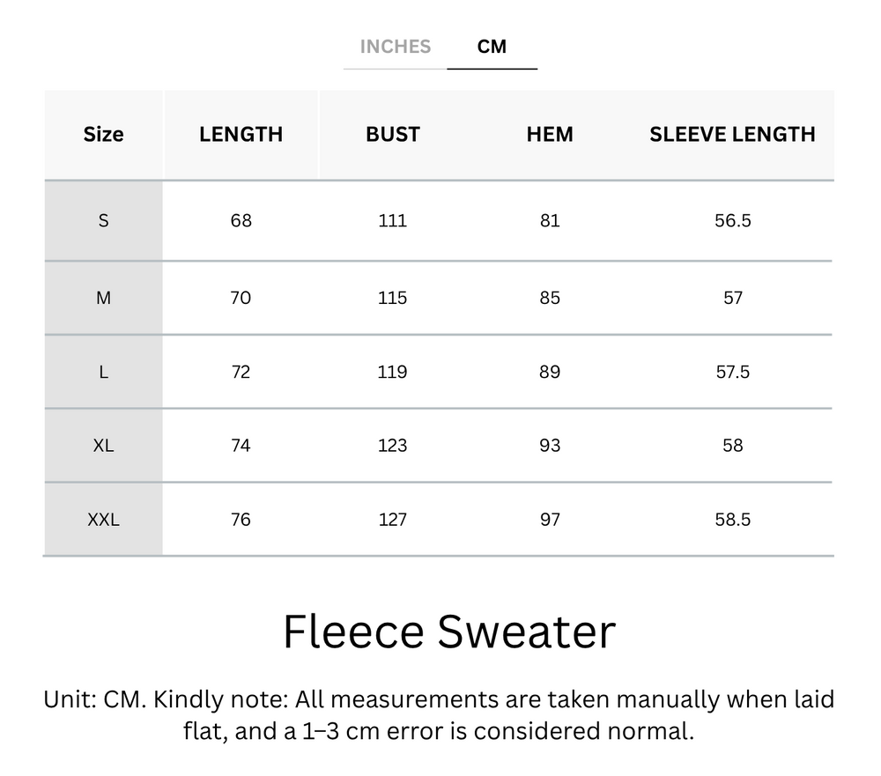Switch to the INCHES tab

[x=395, y=47]
